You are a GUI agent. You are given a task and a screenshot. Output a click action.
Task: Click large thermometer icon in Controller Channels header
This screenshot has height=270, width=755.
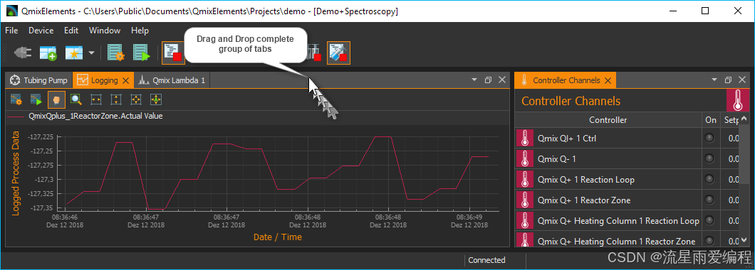[x=738, y=100]
